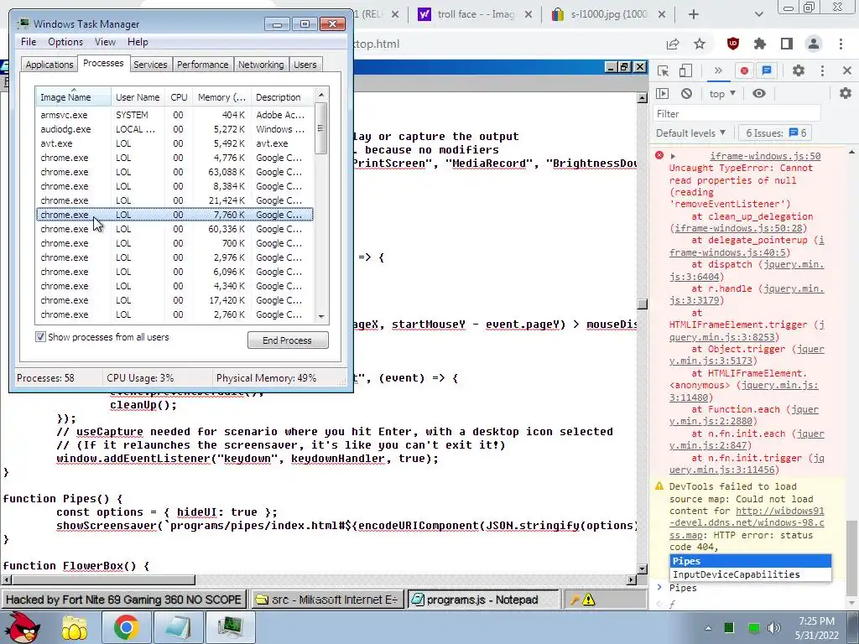Open the iframe-windows.js:50 source link
This screenshot has height=644, width=859.
tap(765, 156)
